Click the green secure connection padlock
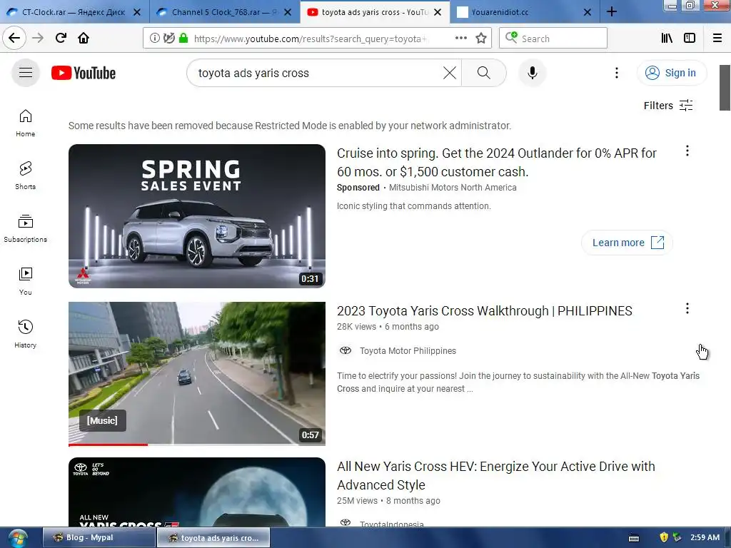 183,39
